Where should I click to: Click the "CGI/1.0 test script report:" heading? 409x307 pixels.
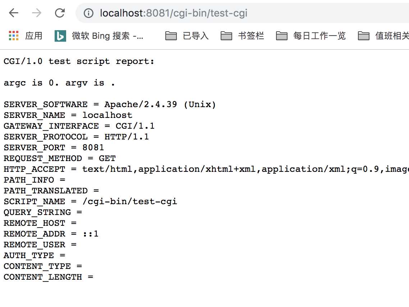(x=79, y=61)
